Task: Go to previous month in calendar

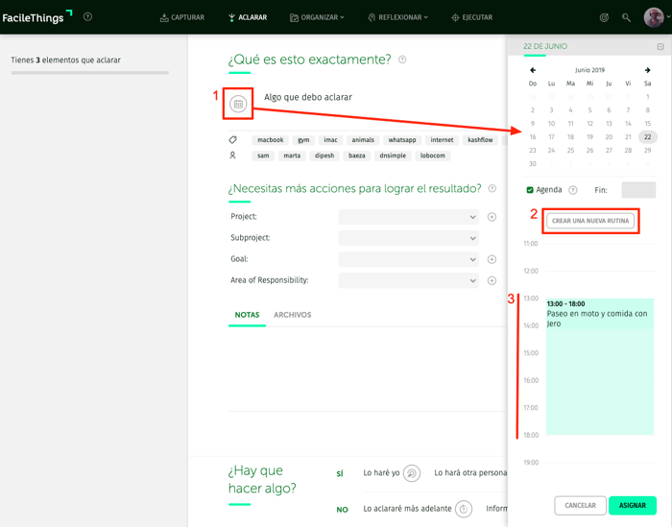Action: click(x=533, y=70)
